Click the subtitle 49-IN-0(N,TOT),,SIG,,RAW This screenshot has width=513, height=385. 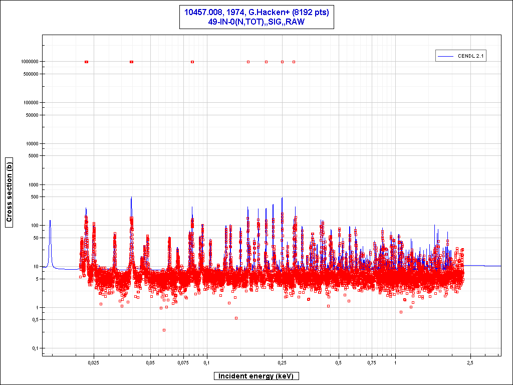256,22
